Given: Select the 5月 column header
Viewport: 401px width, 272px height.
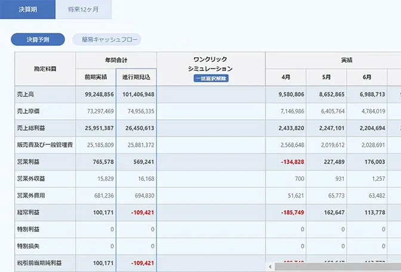Looking at the screenshot, I should (326, 77).
